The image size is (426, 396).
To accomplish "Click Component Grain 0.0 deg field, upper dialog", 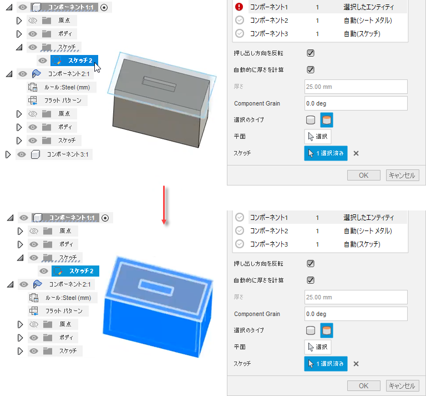I will [x=356, y=103].
